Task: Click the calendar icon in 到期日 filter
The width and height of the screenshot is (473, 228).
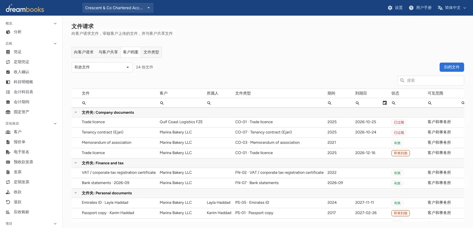Action: (x=385, y=103)
